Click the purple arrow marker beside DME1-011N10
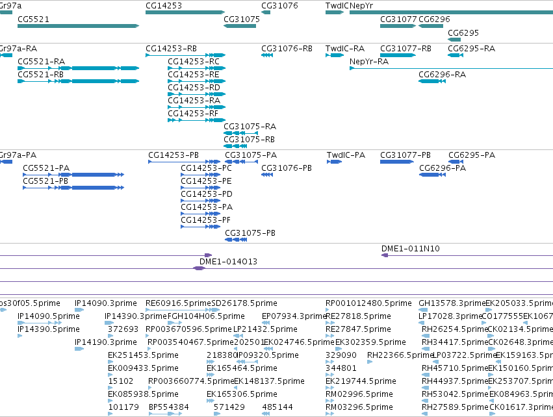The image size is (553, 417). pyautogui.click(x=385, y=255)
